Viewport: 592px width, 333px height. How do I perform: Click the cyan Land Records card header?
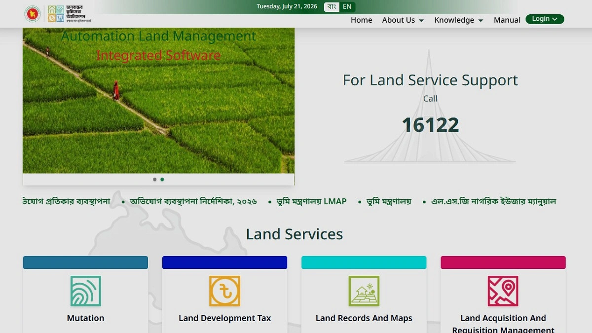click(364, 262)
